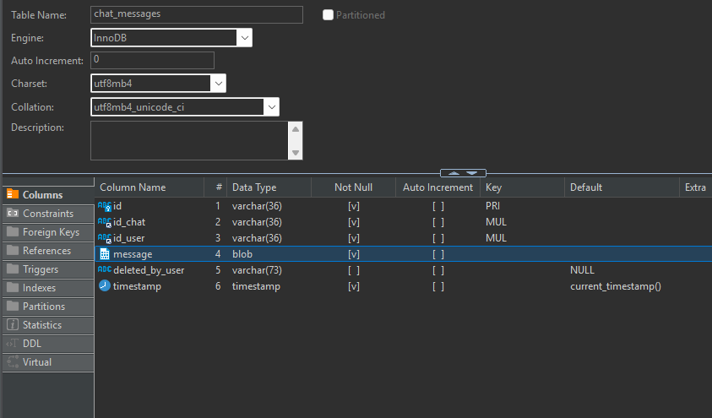Click the id column type icon
Viewport: 712px width, 418px height.
[x=105, y=207]
